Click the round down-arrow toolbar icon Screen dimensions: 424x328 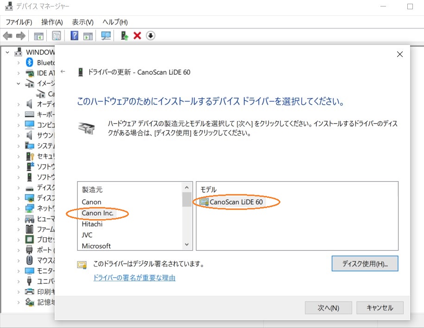[151, 36]
